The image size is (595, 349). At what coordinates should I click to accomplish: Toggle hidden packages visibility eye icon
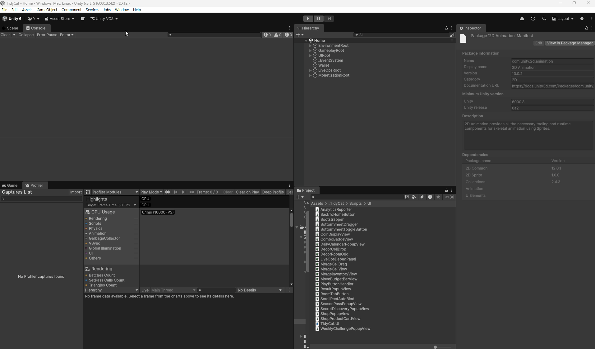(x=449, y=197)
